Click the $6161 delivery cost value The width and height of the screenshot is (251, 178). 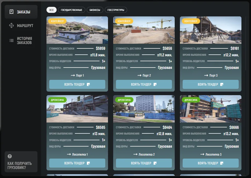pos(235,48)
